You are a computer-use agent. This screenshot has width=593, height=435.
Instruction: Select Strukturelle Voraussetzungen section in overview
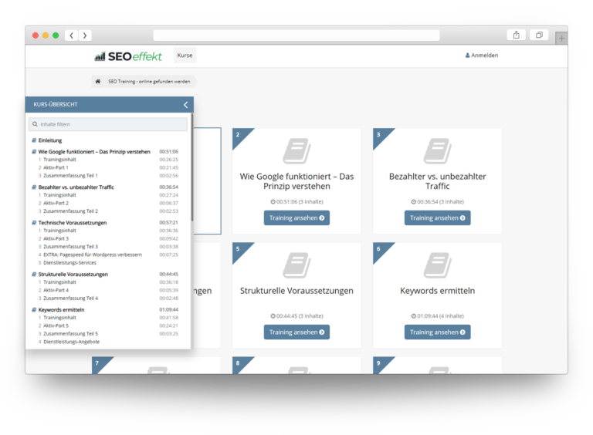coord(73,274)
